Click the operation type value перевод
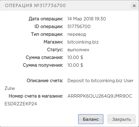139x127 pixels. [77, 34]
